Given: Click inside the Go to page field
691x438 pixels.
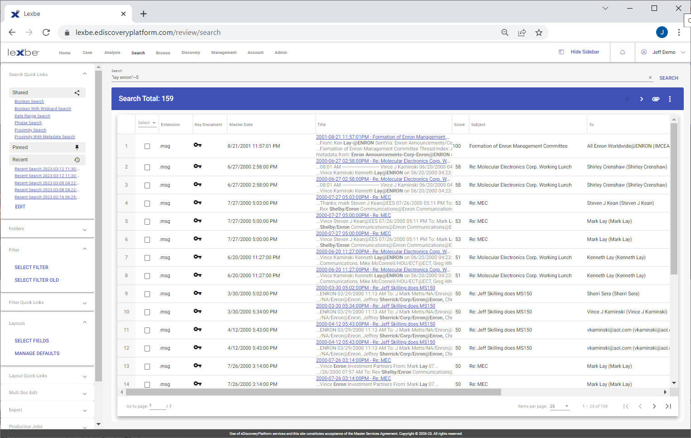Looking at the screenshot, I should (x=158, y=406).
